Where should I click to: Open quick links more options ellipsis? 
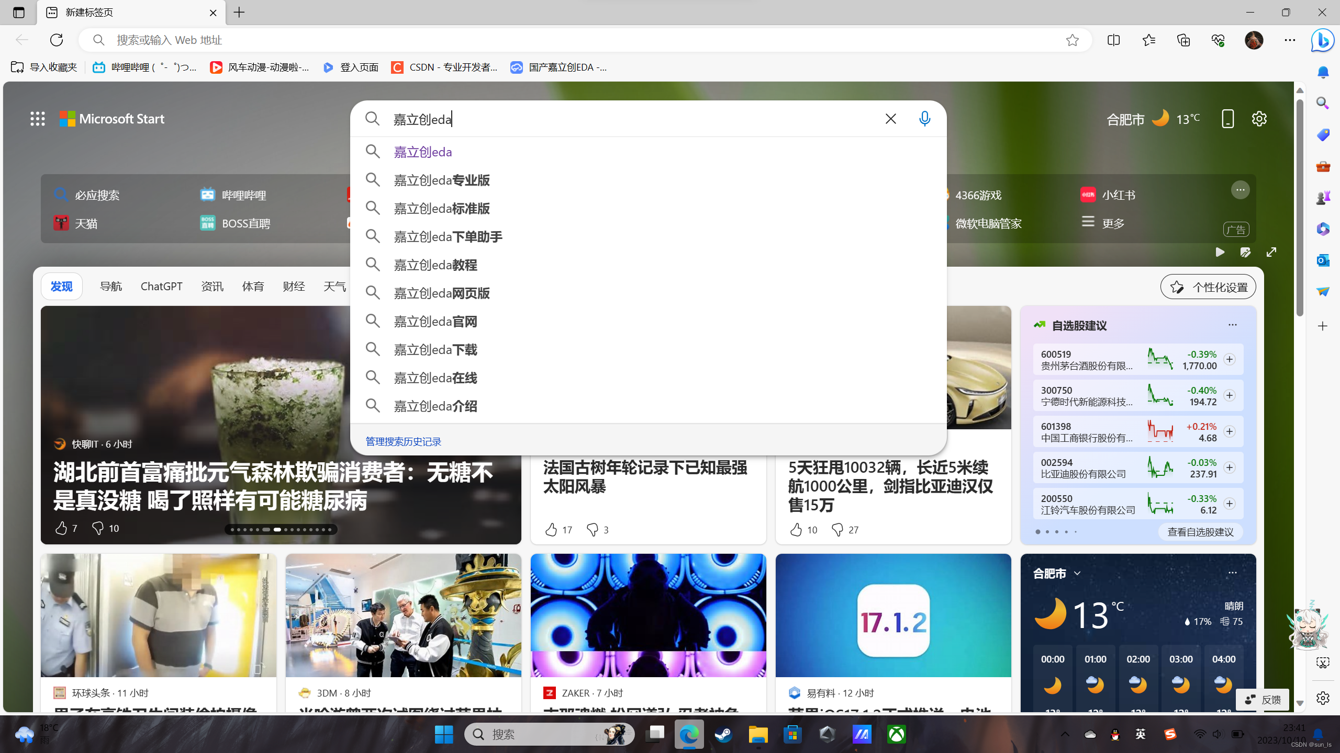(1240, 190)
